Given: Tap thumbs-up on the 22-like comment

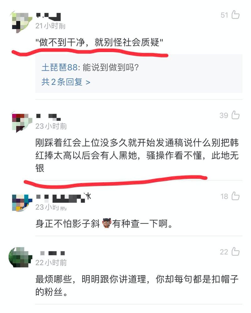Looking at the screenshot, I should (235, 252).
